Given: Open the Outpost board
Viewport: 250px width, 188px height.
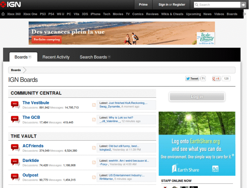Looking at the screenshot, I should 30,175.
